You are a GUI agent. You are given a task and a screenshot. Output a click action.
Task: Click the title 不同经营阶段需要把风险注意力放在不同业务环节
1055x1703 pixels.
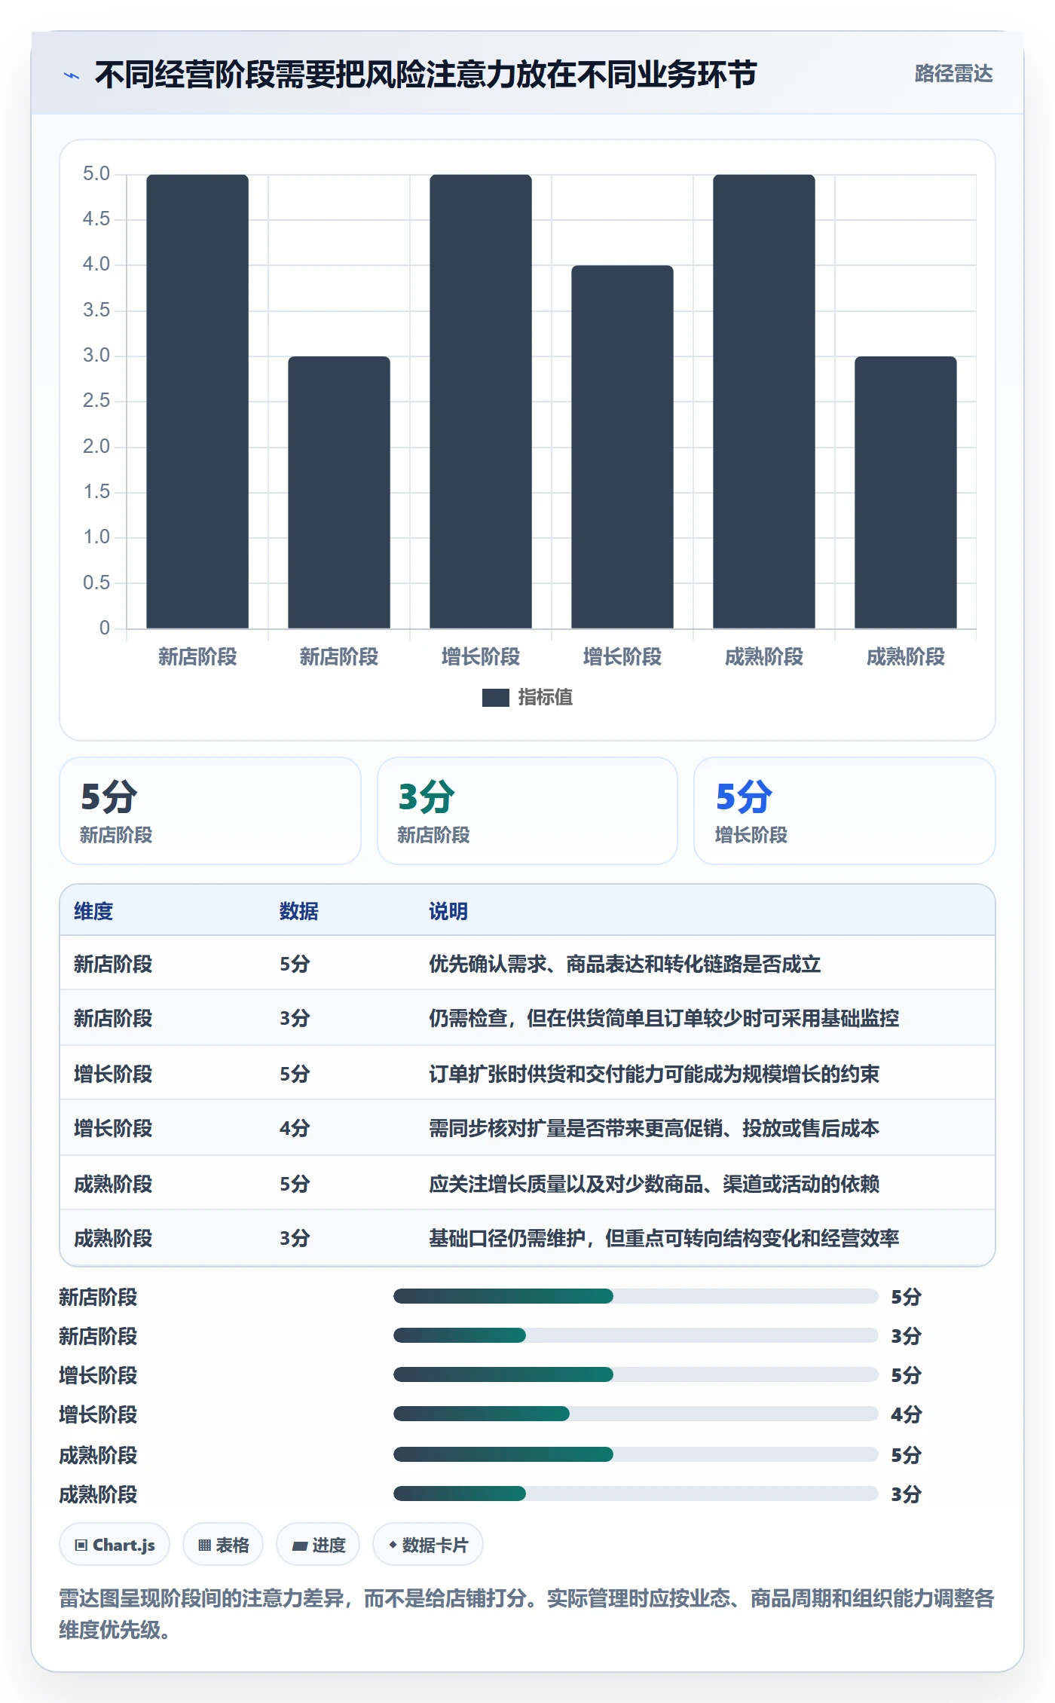tap(426, 75)
